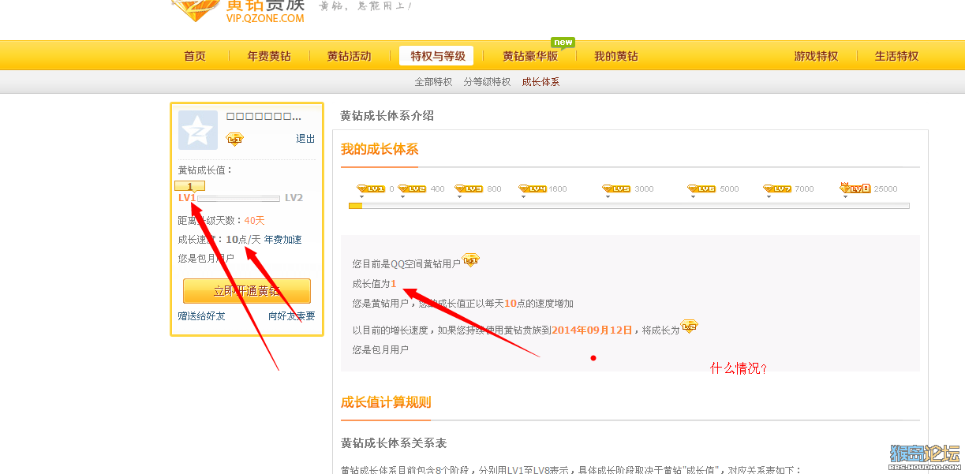
Task: Click the 立即开通黄钻 button
Action: click(x=247, y=291)
